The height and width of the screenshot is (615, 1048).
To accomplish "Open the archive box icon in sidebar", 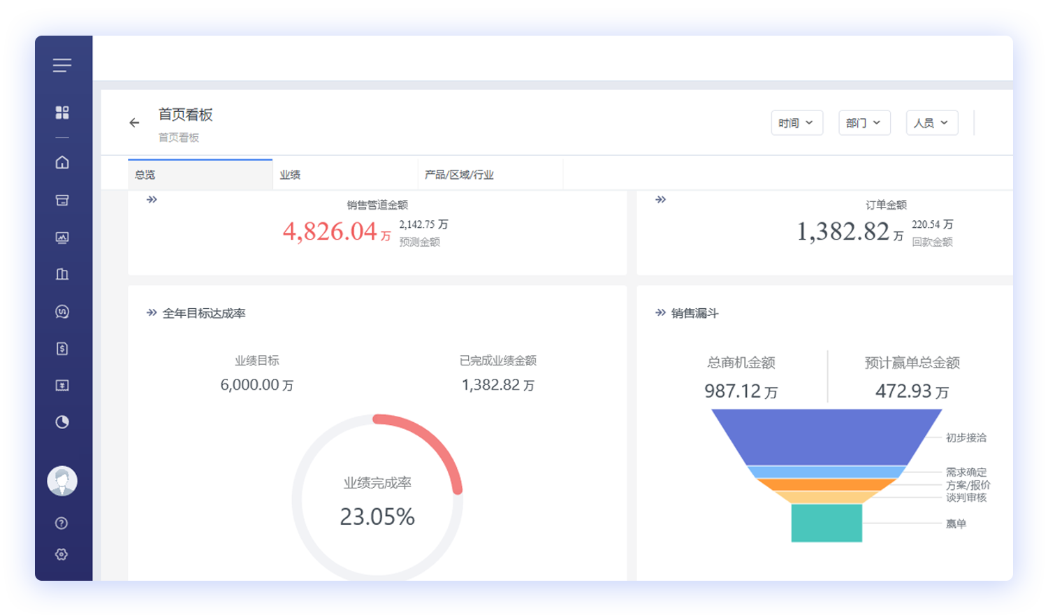I will point(62,201).
